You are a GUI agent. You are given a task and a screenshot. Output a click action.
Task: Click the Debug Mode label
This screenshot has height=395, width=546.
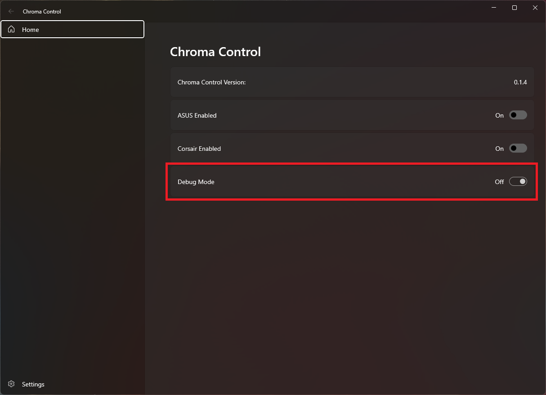[x=196, y=182]
